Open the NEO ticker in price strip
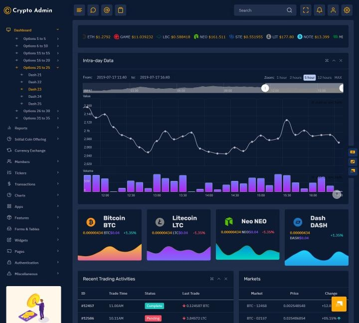 [209, 37]
